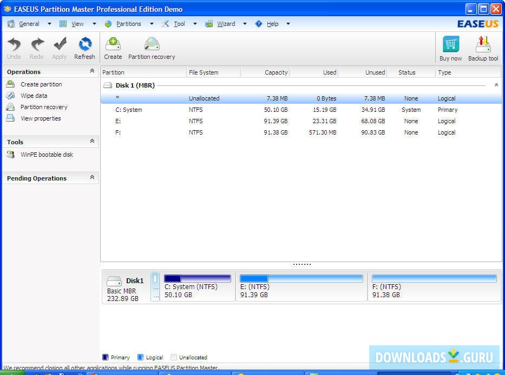Select WinPE bootable disk in Tools
505x375 pixels.
tap(47, 155)
